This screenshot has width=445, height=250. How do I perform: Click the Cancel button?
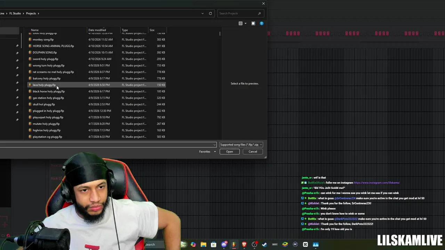pyautogui.click(x=253, y=152)
